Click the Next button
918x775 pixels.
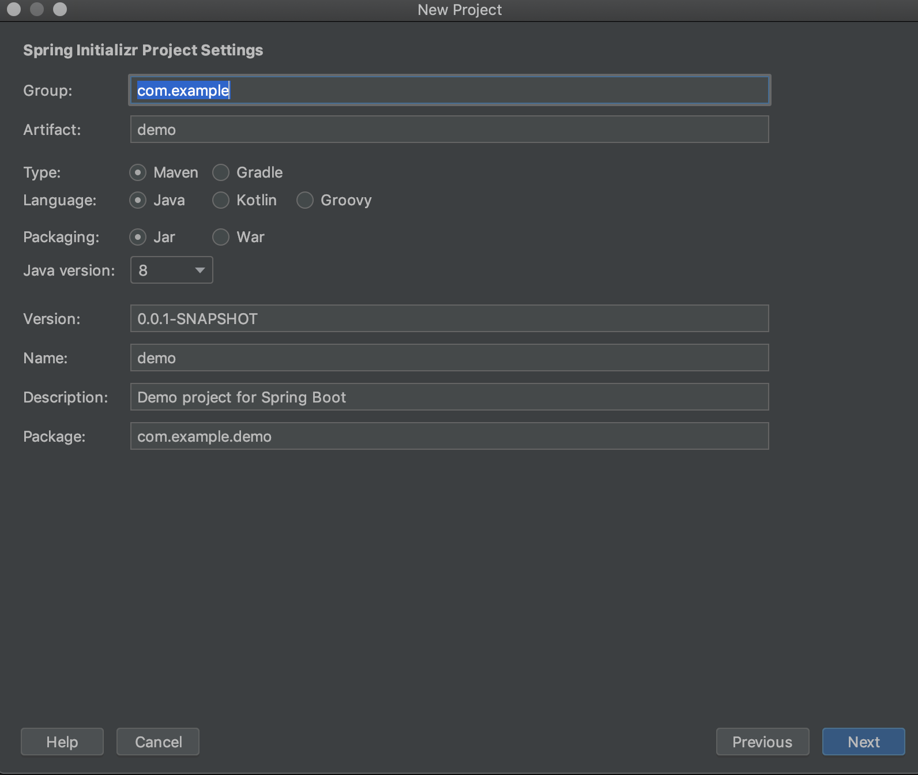click(x=864, y=742)
